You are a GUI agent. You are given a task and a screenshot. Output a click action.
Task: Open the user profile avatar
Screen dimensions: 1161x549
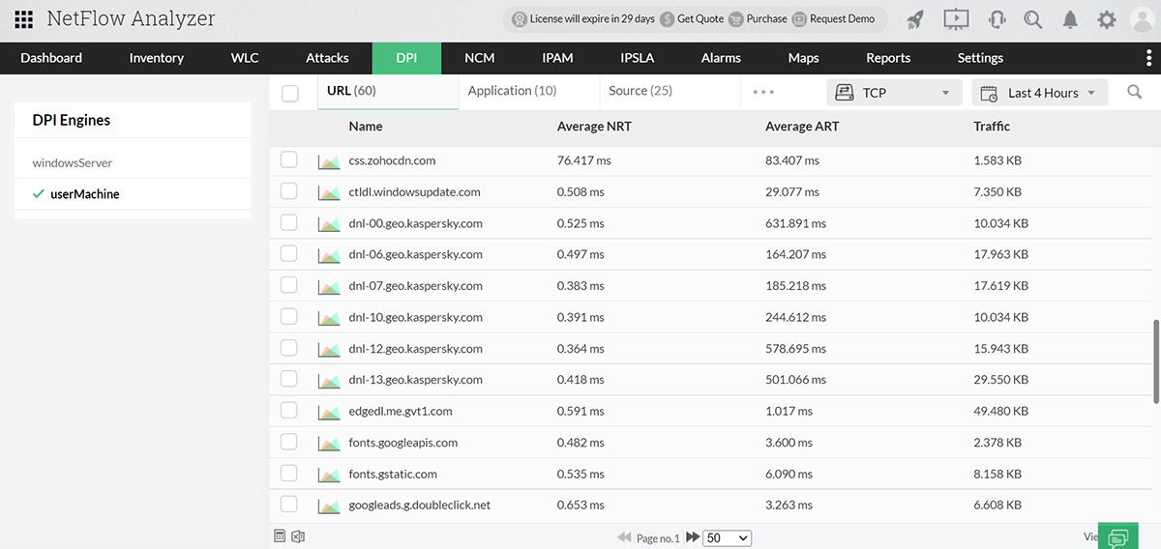coord(1143,19)
